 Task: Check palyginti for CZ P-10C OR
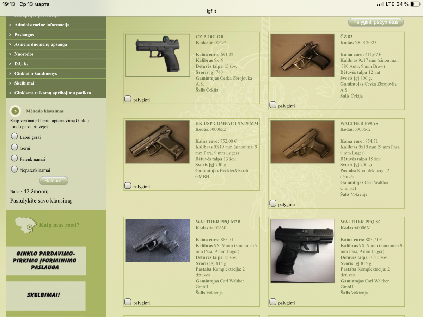point(128,99)
